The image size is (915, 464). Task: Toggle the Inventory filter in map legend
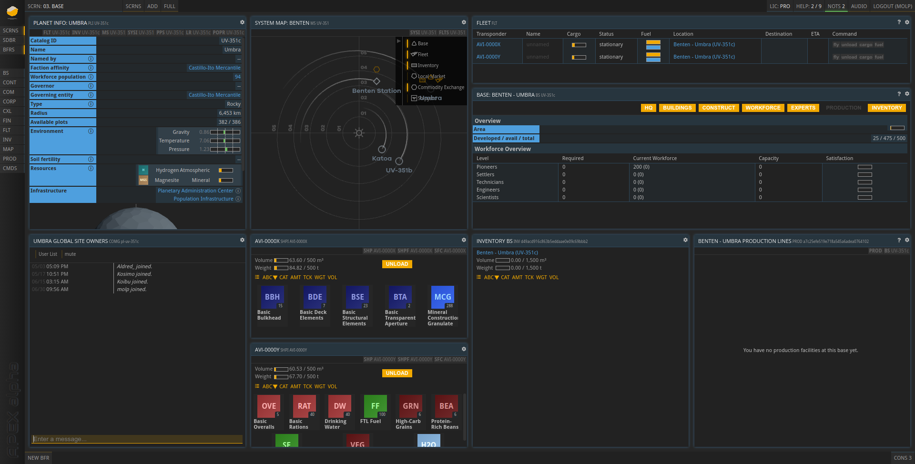pos(425,65)
